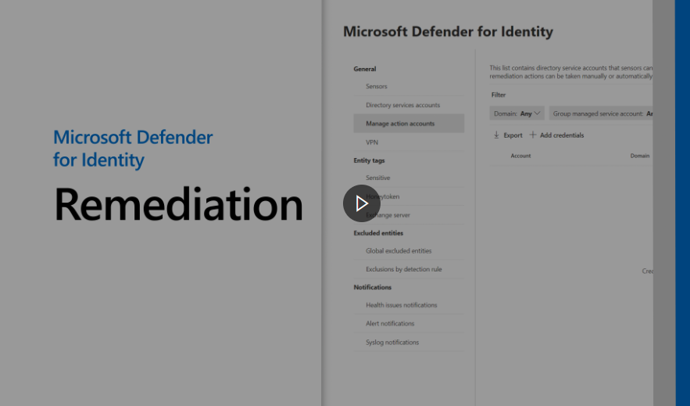Play the Remediation video
The height and width of the screenshot is (406, 690).
(x=361, y=203)
